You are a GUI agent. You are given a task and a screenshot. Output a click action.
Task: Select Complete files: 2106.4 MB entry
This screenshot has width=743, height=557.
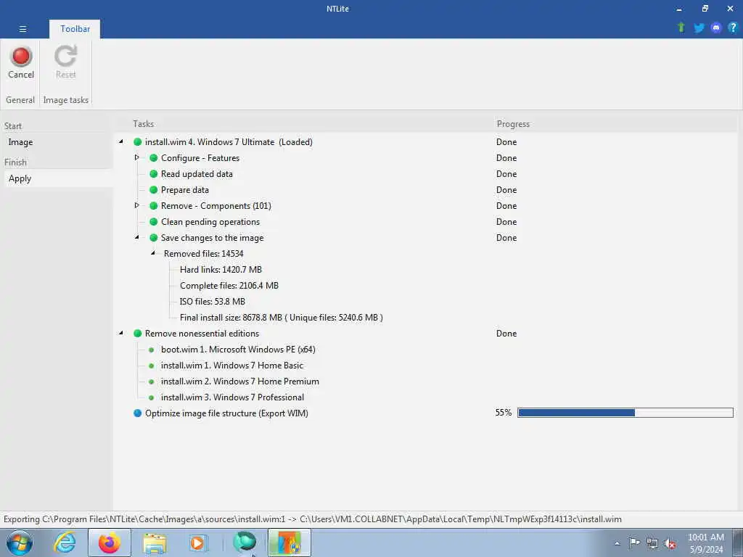point(229,286)
